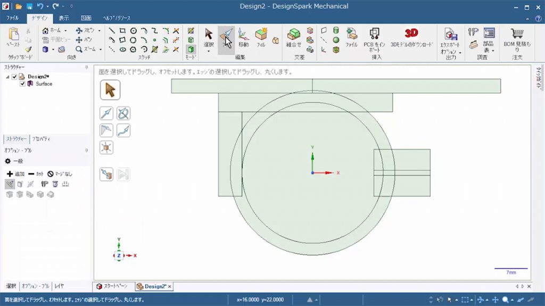Screen dimensions: 545x306
Task: Select the Move (移動) tool in ribbon
Action: pos(243,36)
